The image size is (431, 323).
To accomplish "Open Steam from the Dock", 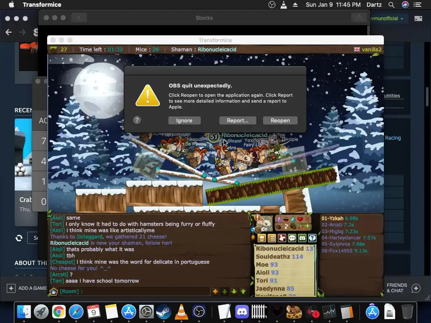I will point(164,312).
